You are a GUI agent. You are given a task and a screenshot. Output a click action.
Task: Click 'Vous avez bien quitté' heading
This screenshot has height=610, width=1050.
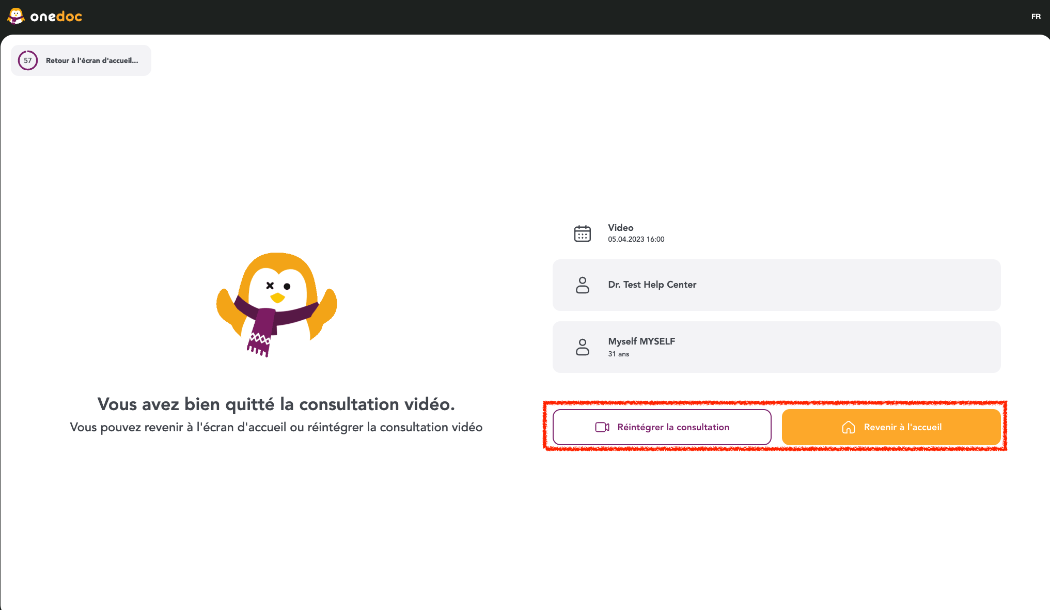pyautogui.click(x=276, y=404)
